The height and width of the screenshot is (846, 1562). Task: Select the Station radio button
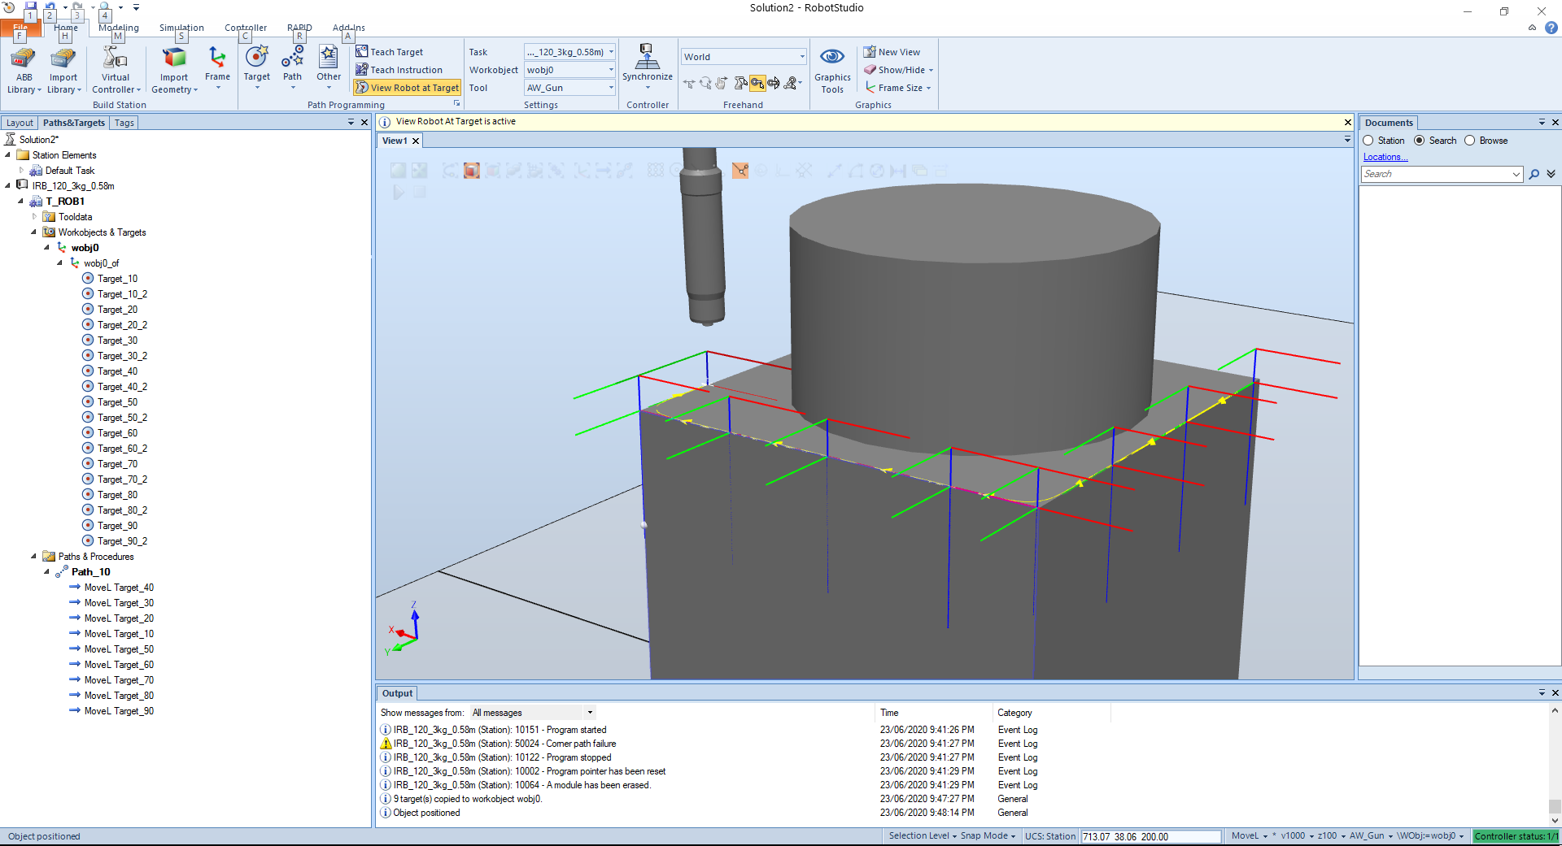pyautogui.click(x=1368, y=141)
